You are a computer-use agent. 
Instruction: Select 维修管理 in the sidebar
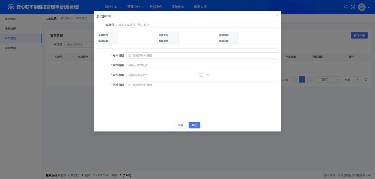click(x=21, y=48)
